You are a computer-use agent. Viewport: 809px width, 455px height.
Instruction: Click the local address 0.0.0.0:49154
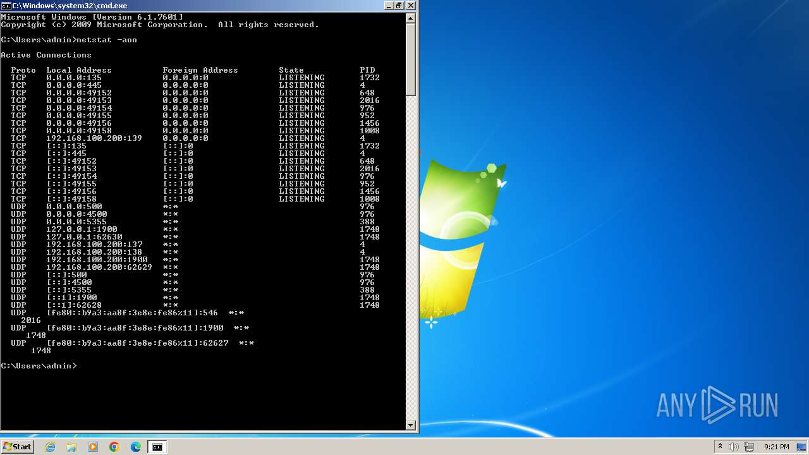click(x=79, y=108)
